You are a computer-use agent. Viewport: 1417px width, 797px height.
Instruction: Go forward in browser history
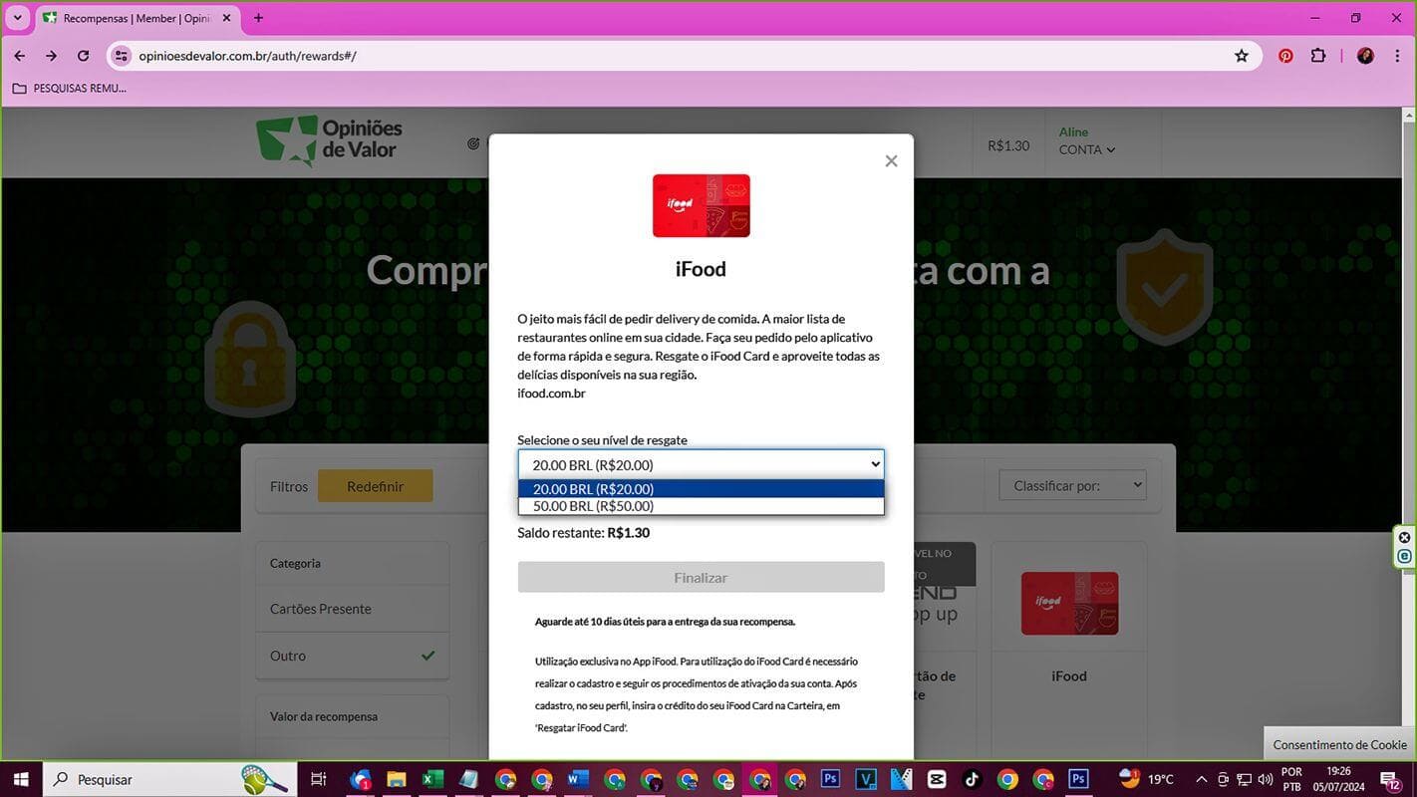(x=52, y=56)
